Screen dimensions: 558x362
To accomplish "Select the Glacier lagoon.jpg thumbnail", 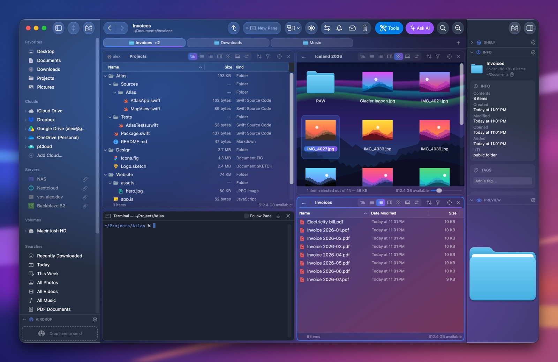I will click(377, 82).
